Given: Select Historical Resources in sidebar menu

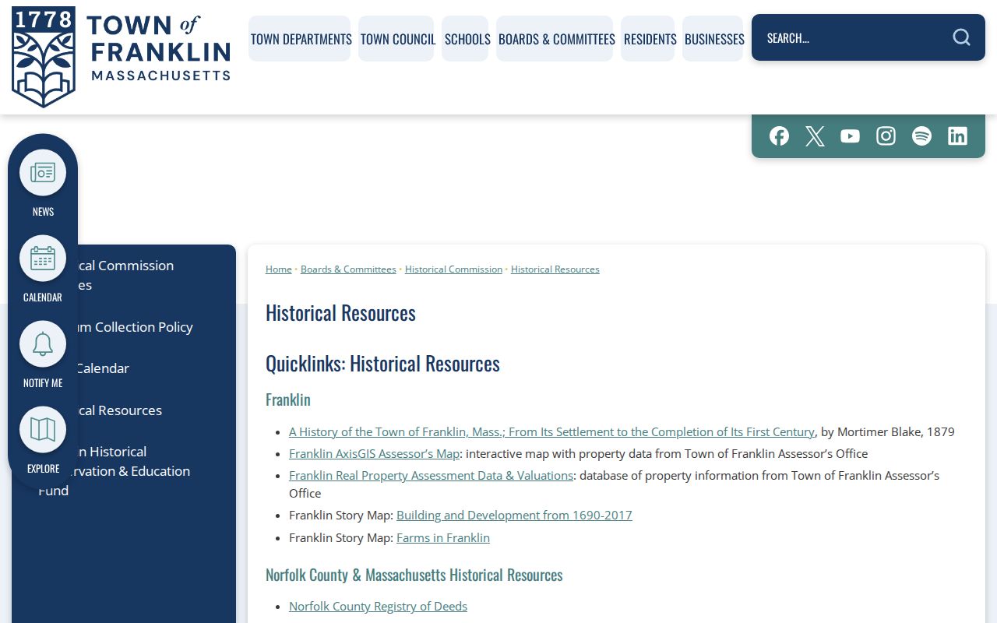Looking at the screenshot, I should click(124, 410).
